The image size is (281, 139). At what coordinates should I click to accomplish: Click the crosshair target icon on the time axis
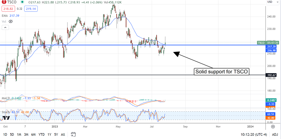click(x=273, y=127)
